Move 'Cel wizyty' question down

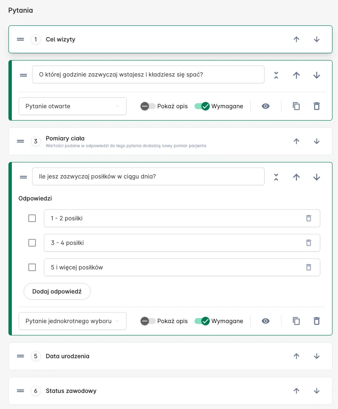click(316, 39)
